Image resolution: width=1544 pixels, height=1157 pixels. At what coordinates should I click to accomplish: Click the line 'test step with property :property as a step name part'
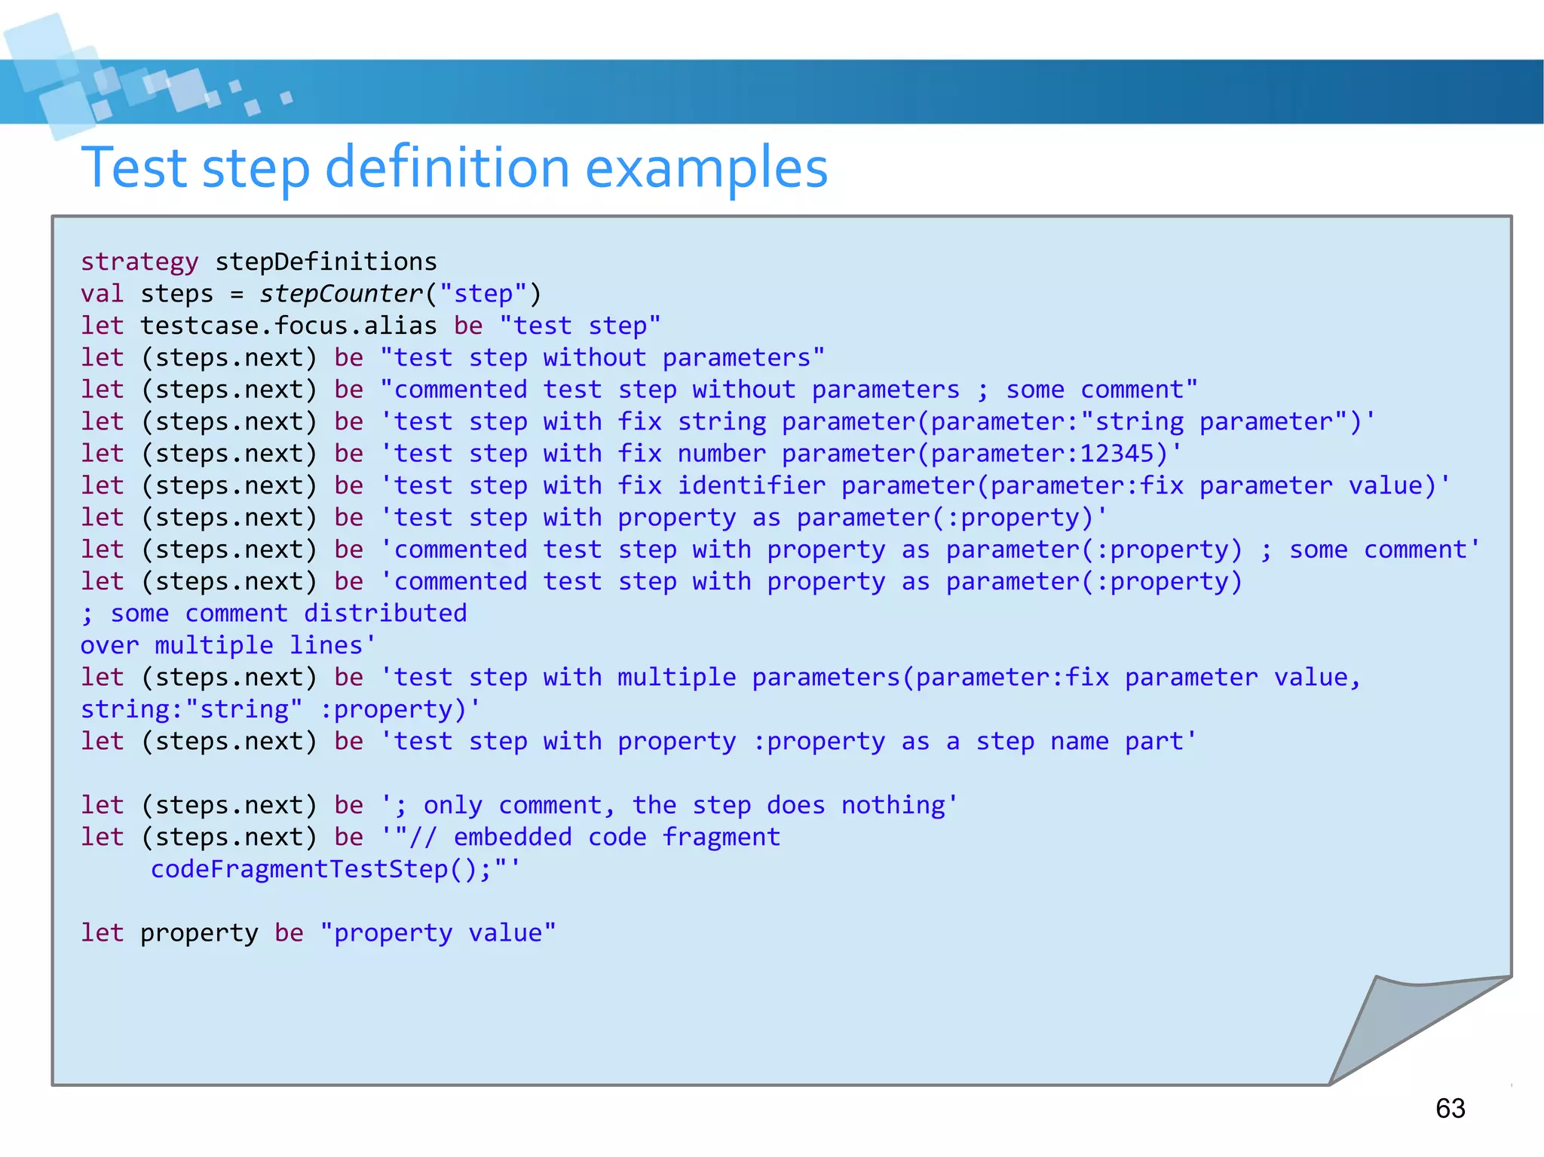(x=639, y=742)
